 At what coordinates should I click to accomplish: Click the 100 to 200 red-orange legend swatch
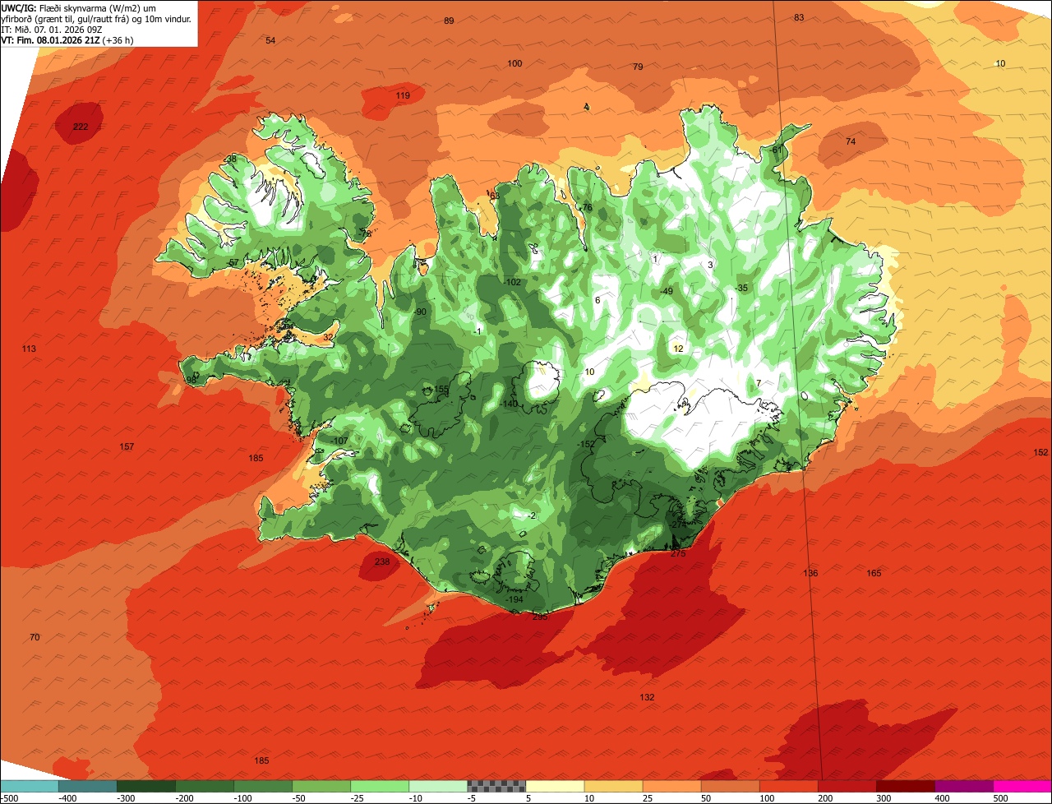(788, 786)
